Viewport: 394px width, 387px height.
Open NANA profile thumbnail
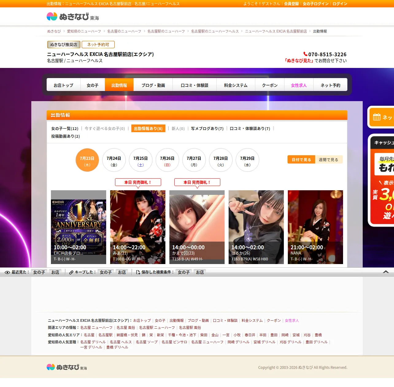(x=315, y=227)
